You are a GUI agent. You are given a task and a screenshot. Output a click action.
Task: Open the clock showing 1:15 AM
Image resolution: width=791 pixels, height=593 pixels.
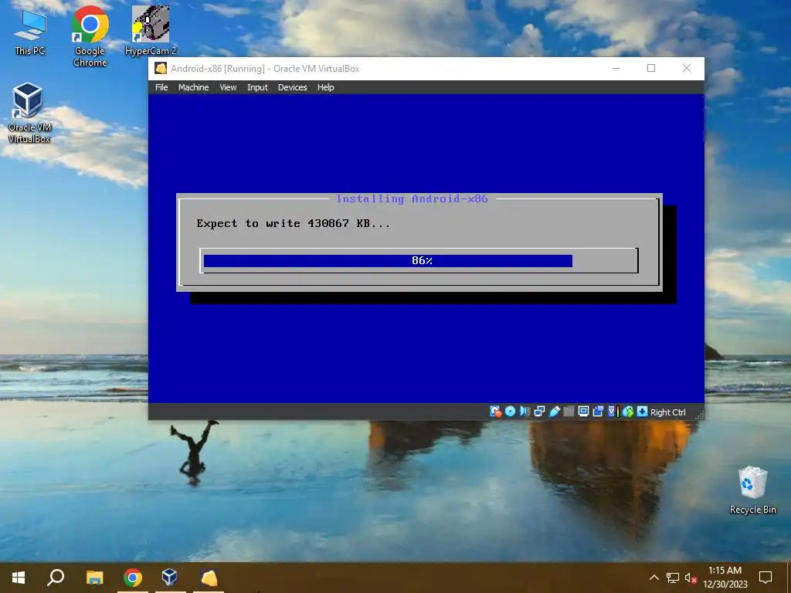[725, 578]
